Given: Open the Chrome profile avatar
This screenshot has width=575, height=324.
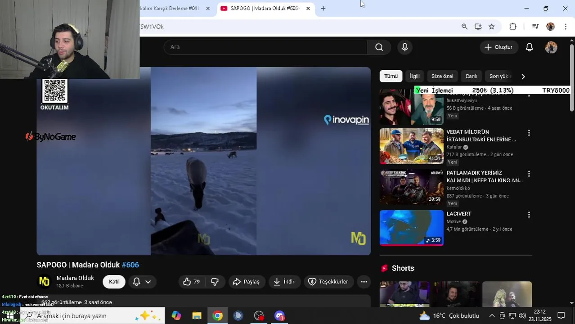Looking at the screenshot, I should [550, 27].
